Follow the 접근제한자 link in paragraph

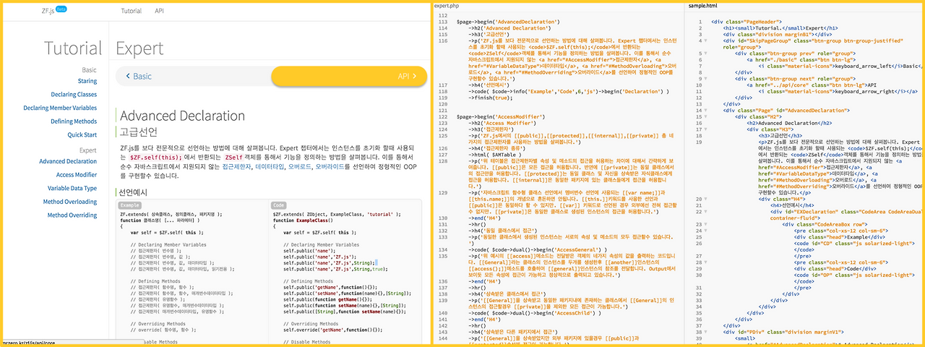click(x=237, y=166)
